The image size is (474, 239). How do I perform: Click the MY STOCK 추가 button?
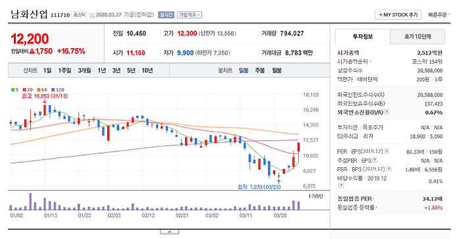pyautogui.click(x=398, y=14)
